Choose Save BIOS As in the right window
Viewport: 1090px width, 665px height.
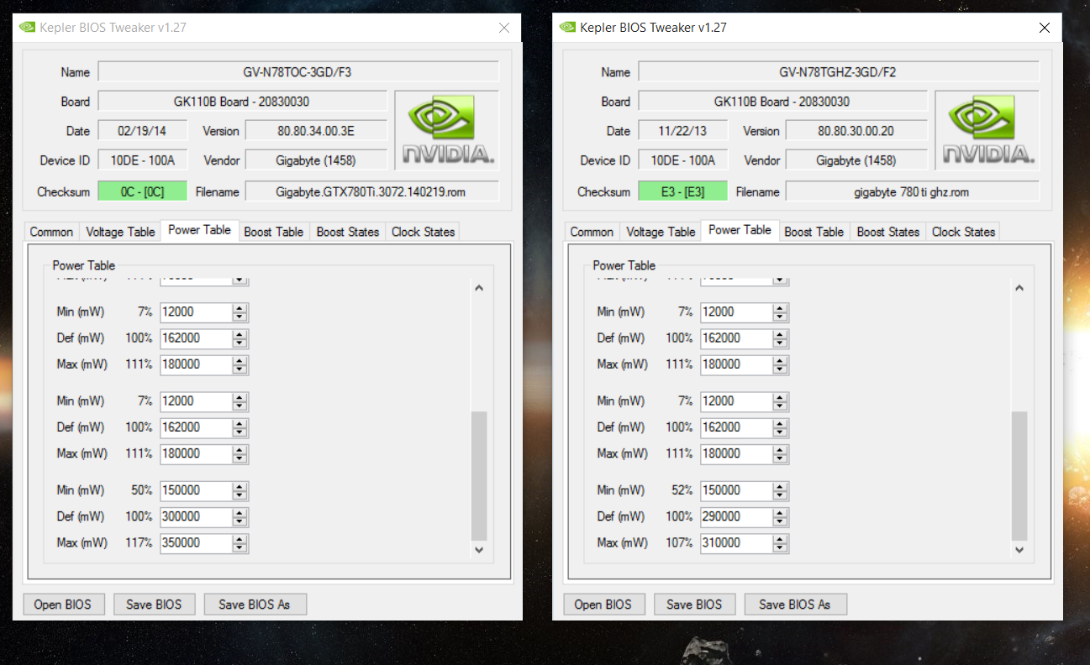(794, 604)
